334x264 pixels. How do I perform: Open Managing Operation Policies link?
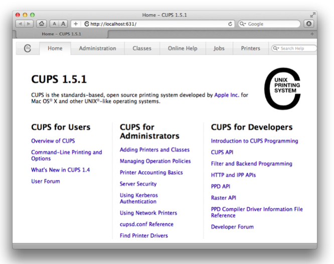click(155, 161)
